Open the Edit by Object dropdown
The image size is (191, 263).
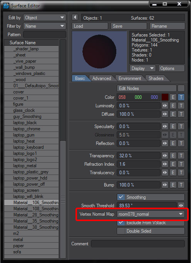[45, 18]
